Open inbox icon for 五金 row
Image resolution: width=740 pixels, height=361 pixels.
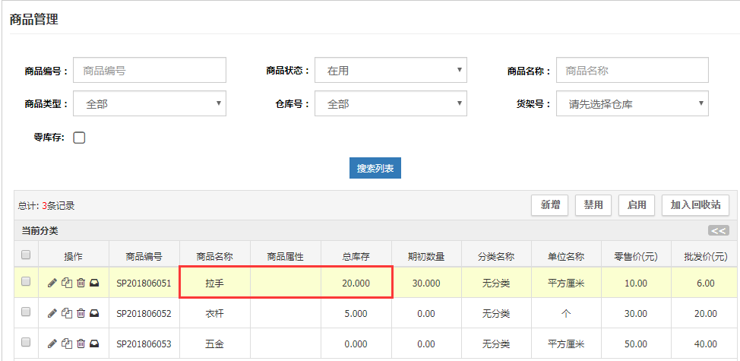pyautogui.click(x=94, y=344)
